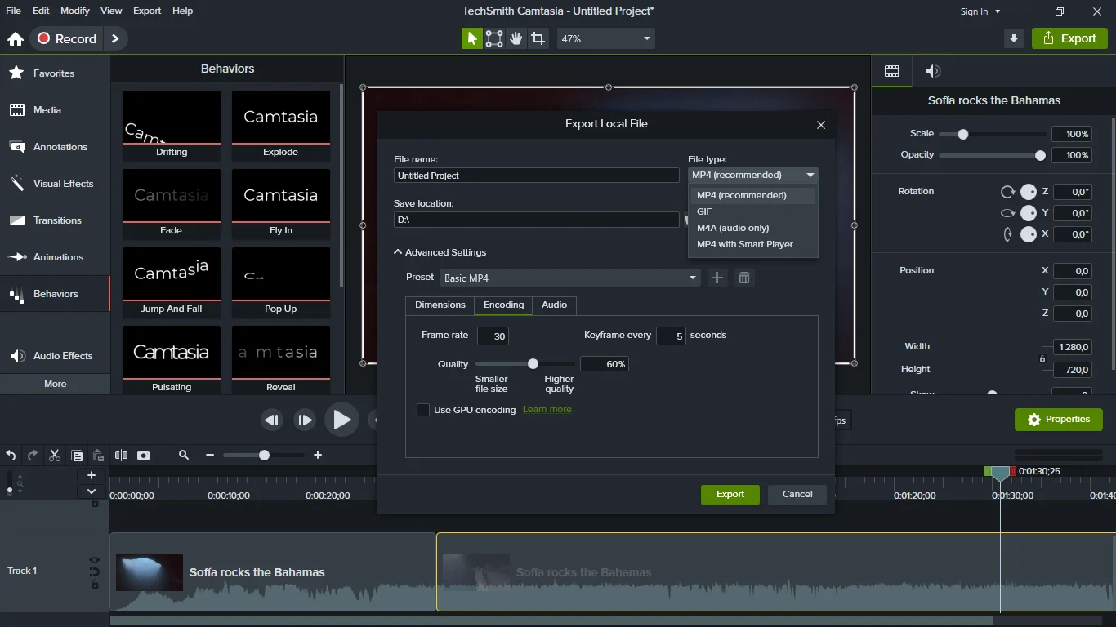
Task: Select the pan hand tool
Action: point(516,38)
